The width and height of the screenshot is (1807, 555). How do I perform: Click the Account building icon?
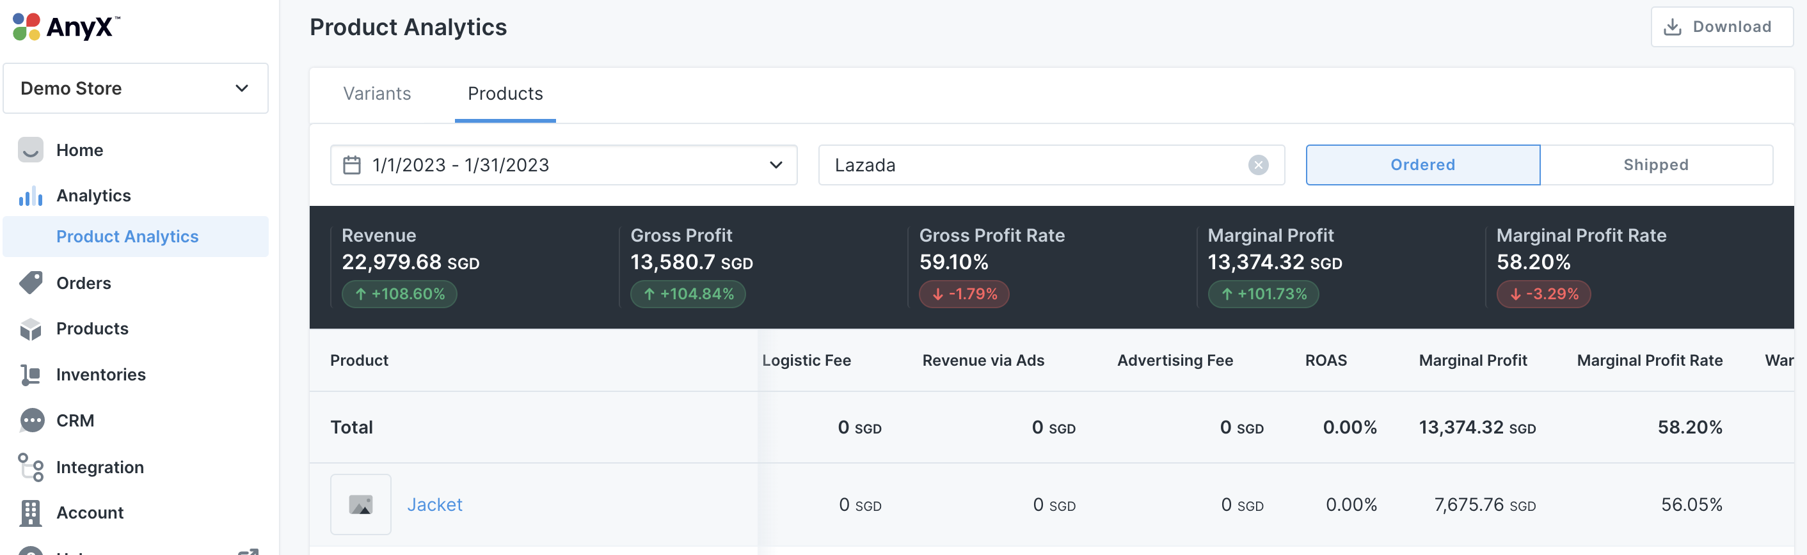tap(30, 513)
